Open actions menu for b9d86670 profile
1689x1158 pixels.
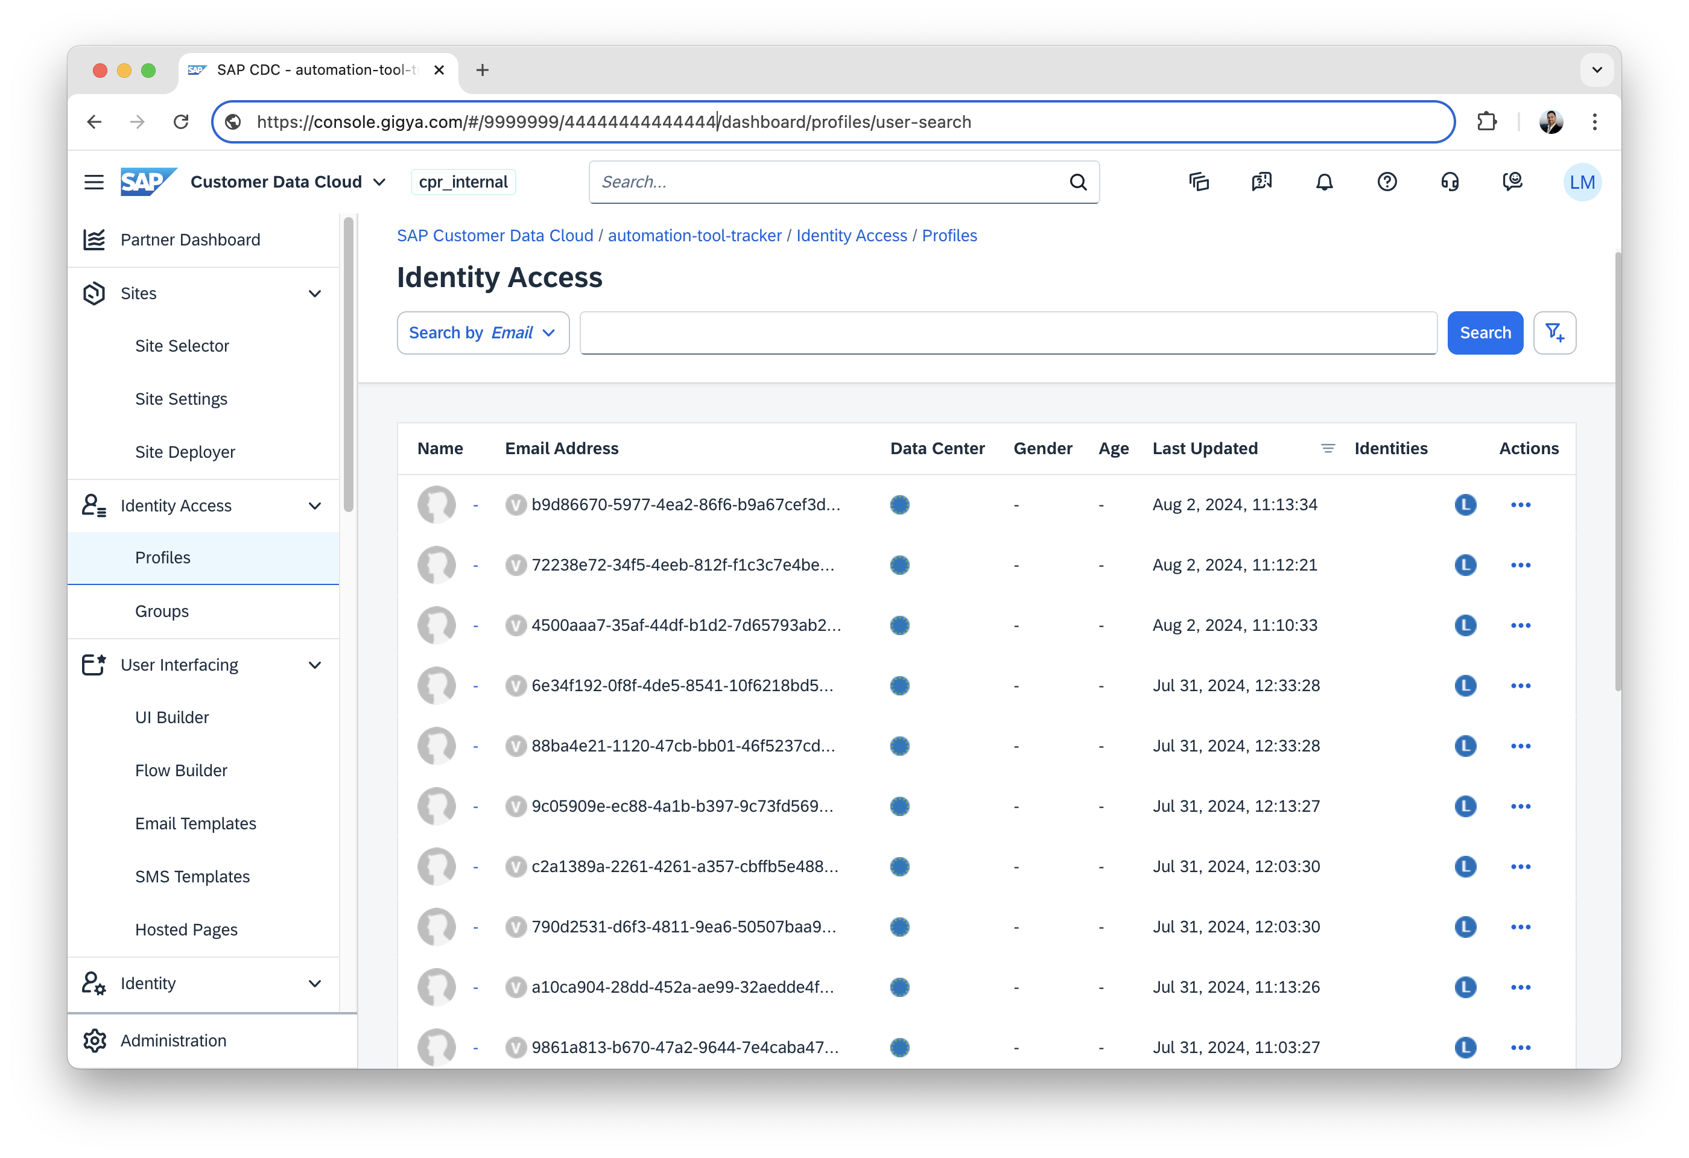tap(1520, 505)
